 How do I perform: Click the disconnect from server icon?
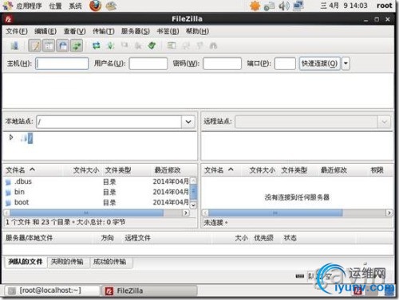(138, 45)
